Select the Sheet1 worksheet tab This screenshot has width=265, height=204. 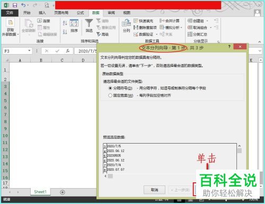pos(40,192)
